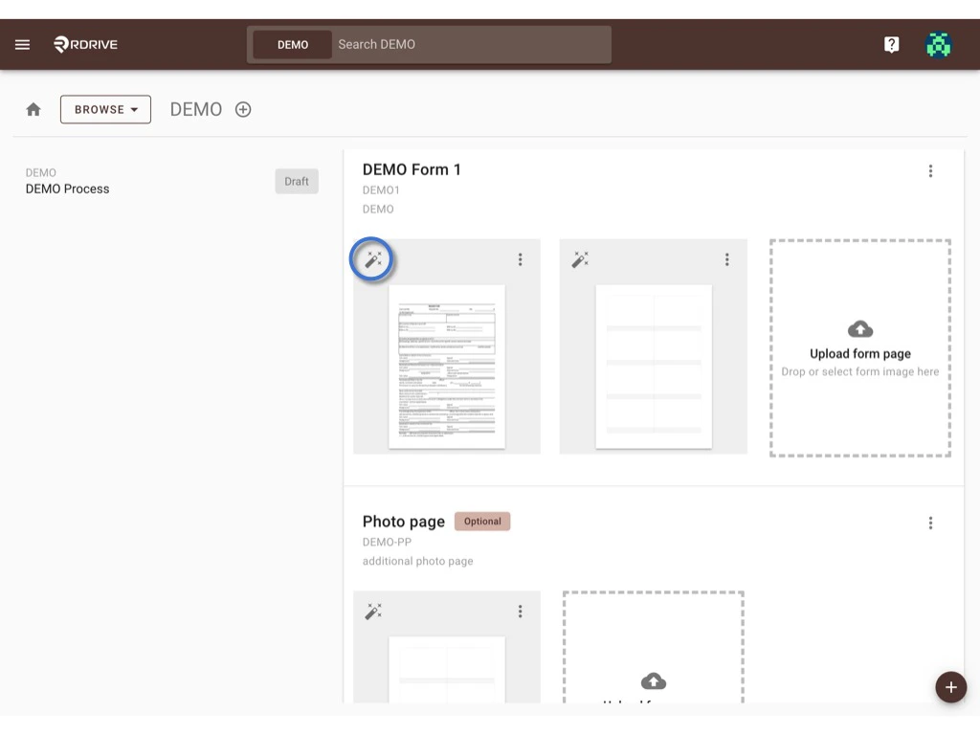The height and width of the screenshot is (735, 980).
Task: Click the RDRIVE logo
Action: point(85,44)
